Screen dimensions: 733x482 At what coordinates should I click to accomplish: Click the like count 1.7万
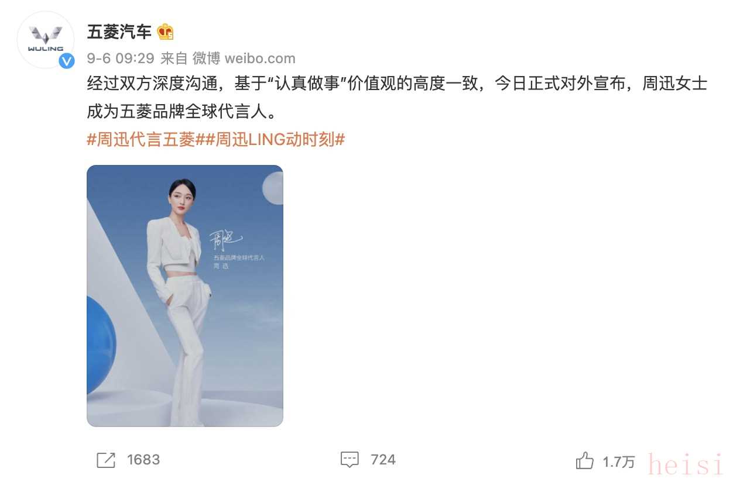coord(619,462)
